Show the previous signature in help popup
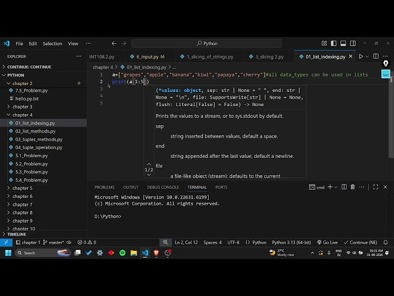394x296 pixels. 149,165
